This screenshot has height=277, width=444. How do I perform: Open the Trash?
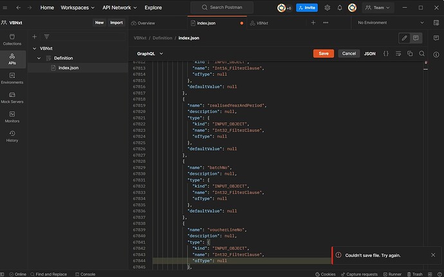[414, 274]
